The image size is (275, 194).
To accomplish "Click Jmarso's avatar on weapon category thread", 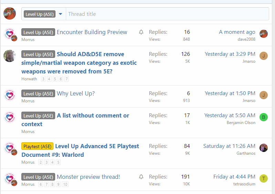I will click(x=263, y=56).
